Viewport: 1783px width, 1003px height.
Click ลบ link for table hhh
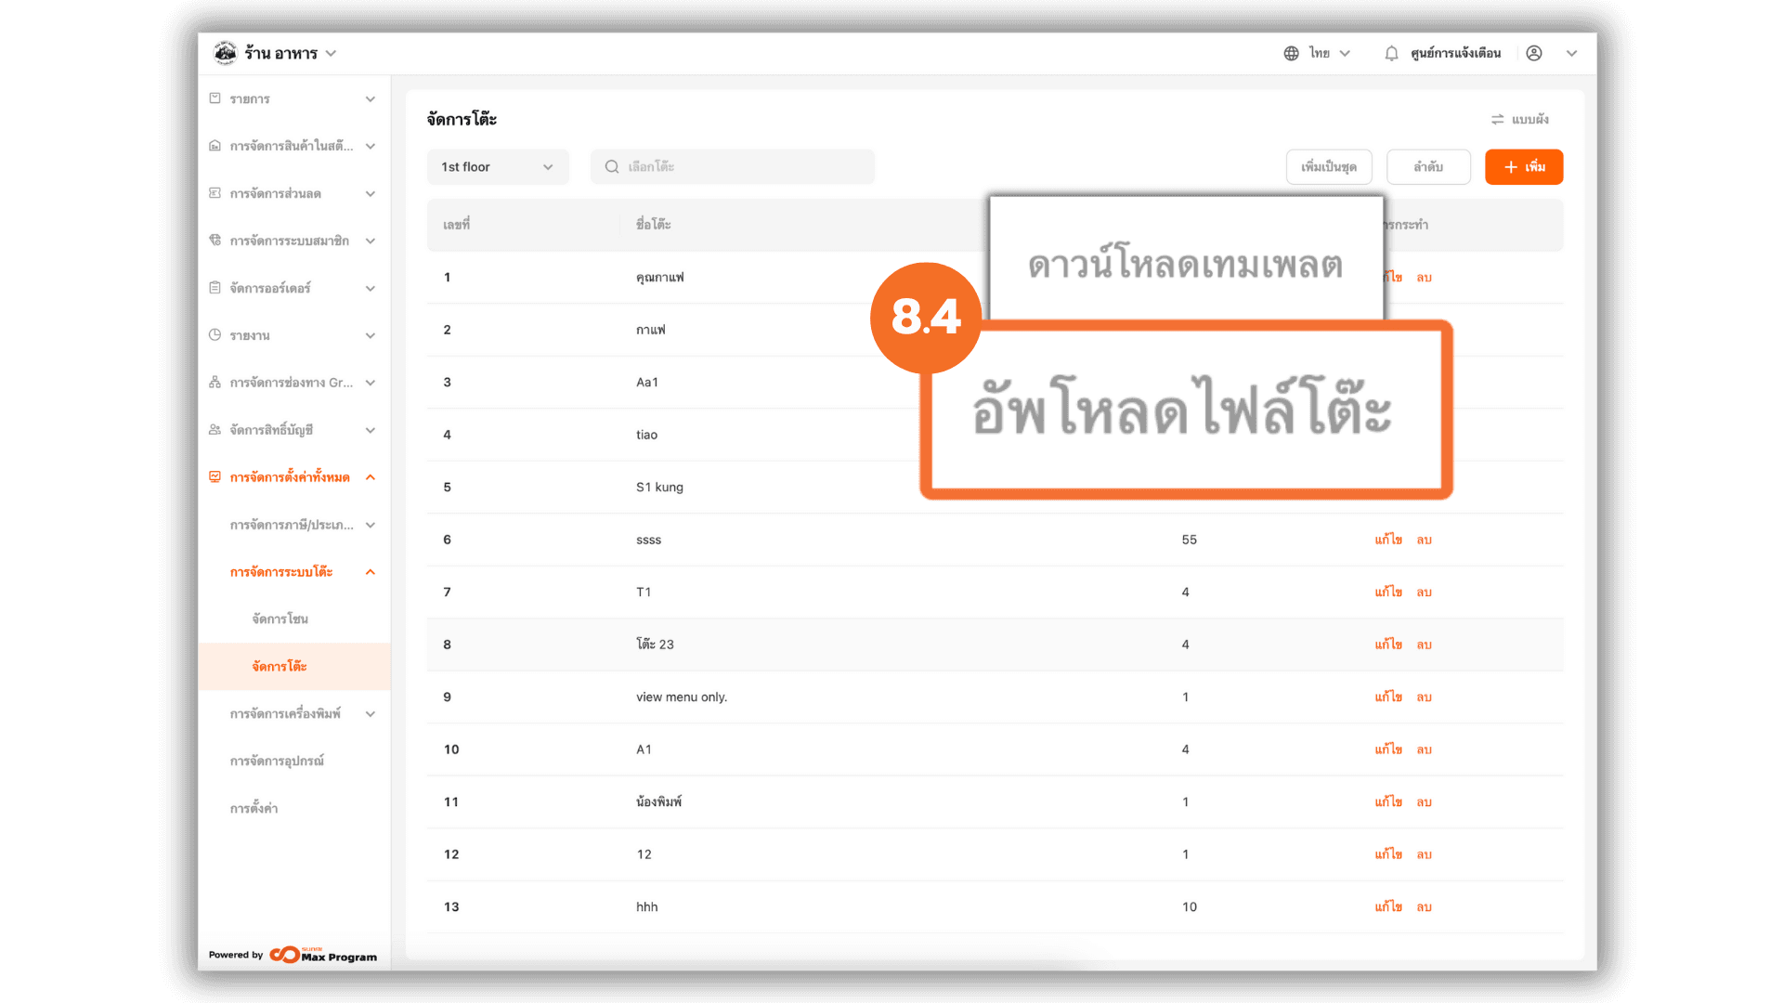[x=1424, y=907]
